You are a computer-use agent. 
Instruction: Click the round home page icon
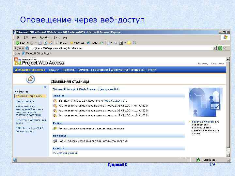(x=30, y=79)
